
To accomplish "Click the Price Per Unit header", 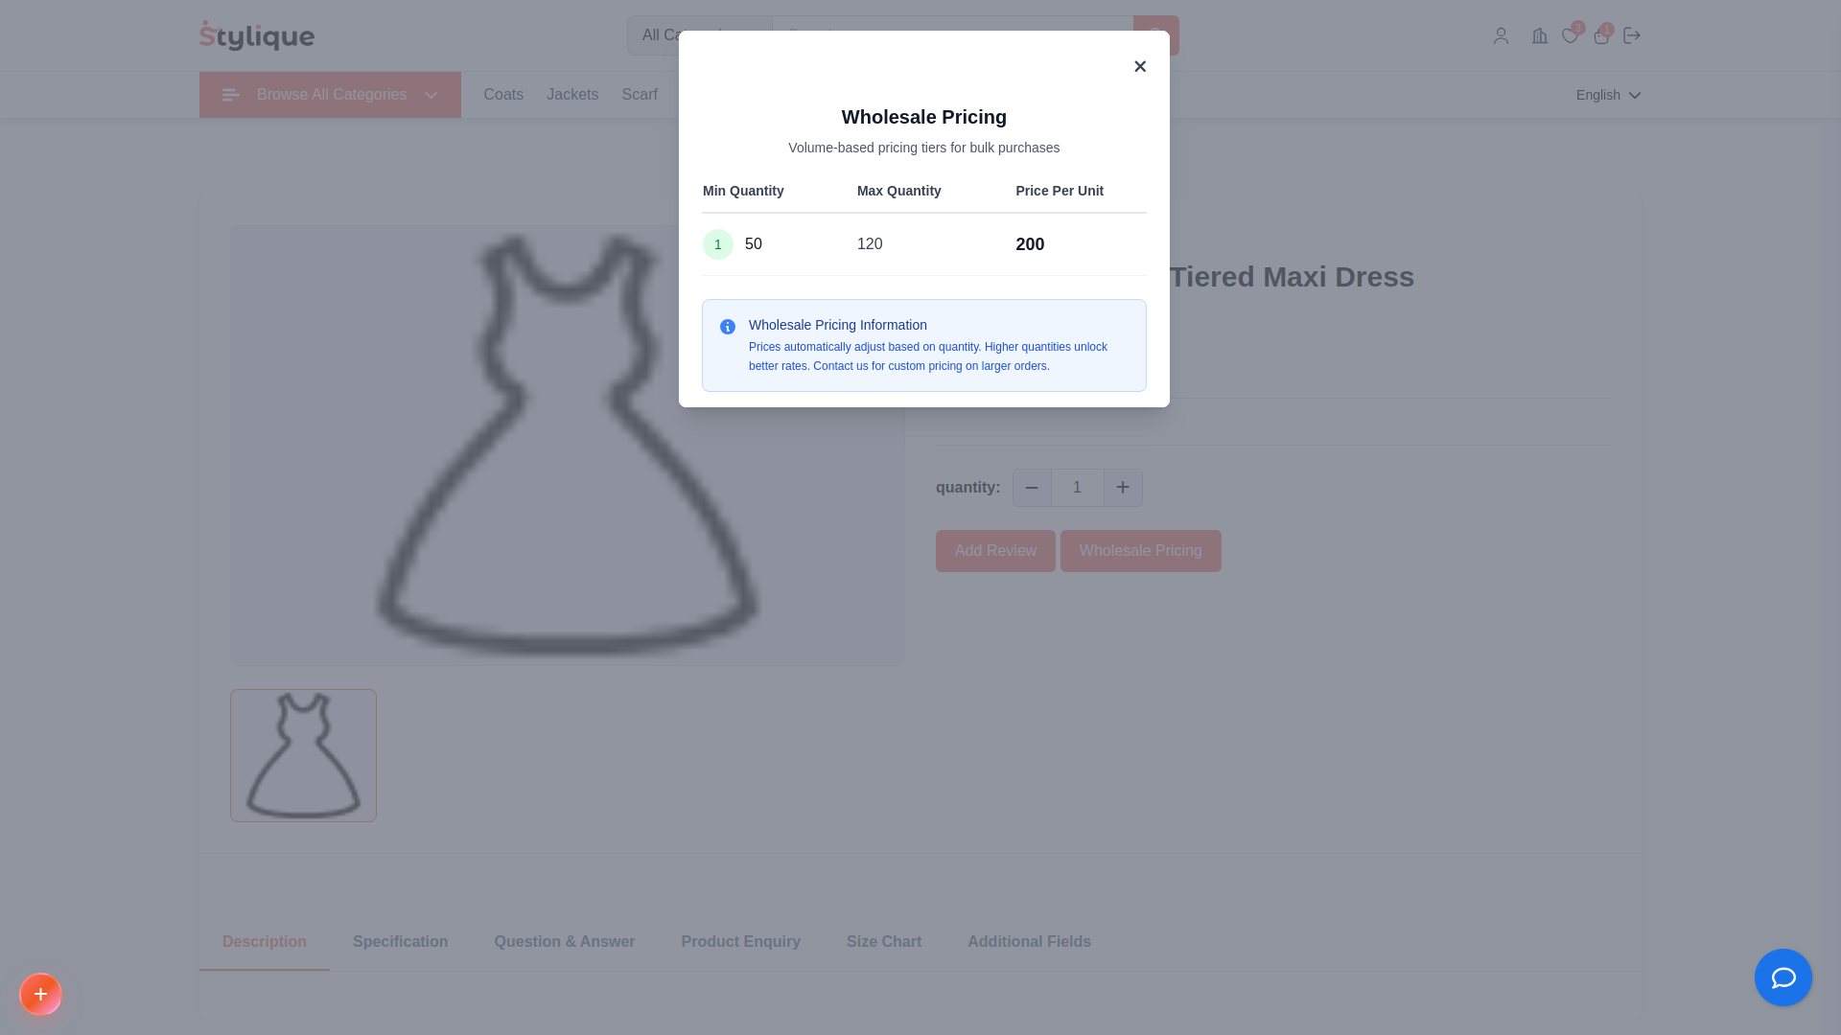I will tap(1060, 191).
